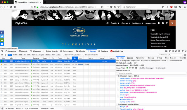Open DigitalCiné site home icon
Viewport: 187px width, 110px height.
[108, 23]
